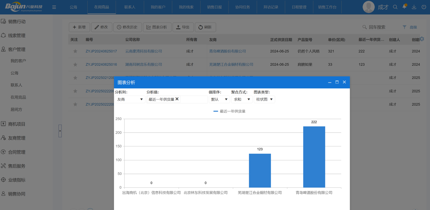Screen dimensions: 430x210
Task: Switch to the 联系人 tab
Action: pos(130,7)
